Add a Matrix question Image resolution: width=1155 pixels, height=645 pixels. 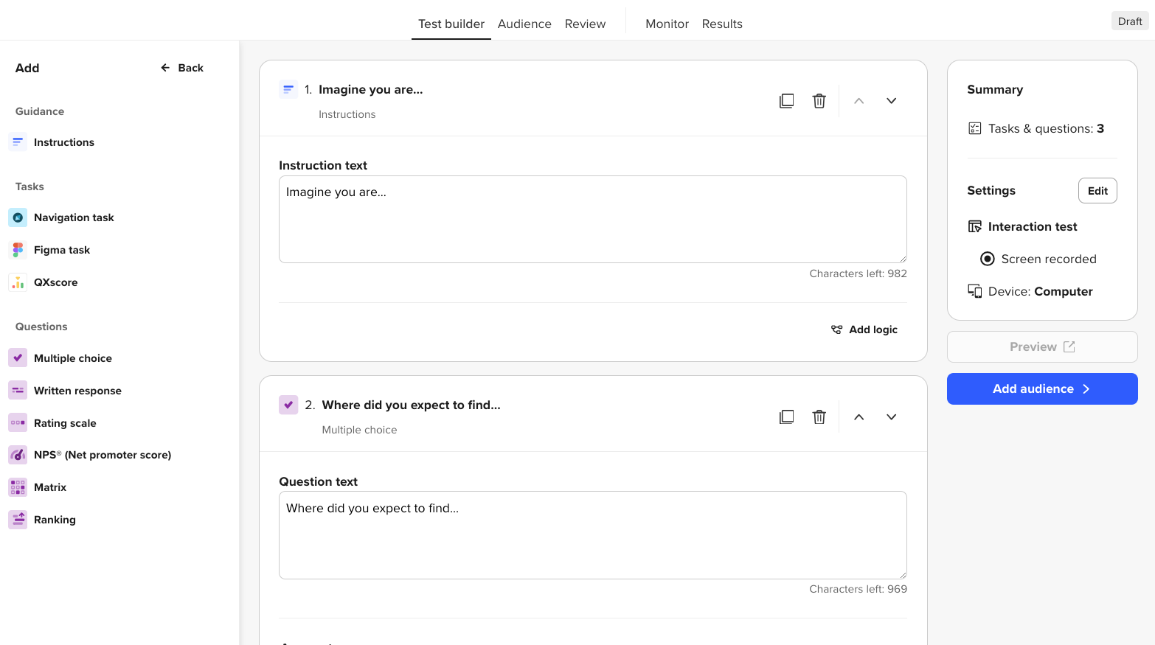pyautogui.click(x=18, y=487)
